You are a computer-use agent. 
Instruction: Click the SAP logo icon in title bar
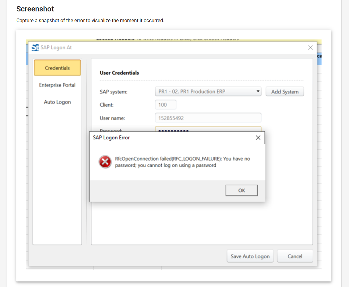pyautogui.click(x=35, y=47)
